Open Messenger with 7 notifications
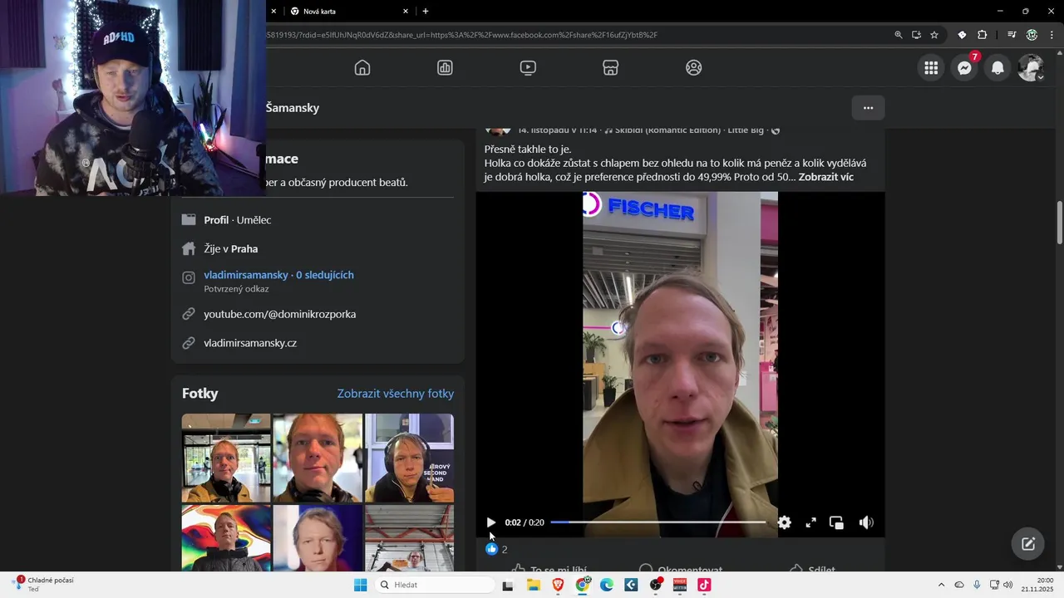Screen dimensions: 1064x598 point(964,68)
